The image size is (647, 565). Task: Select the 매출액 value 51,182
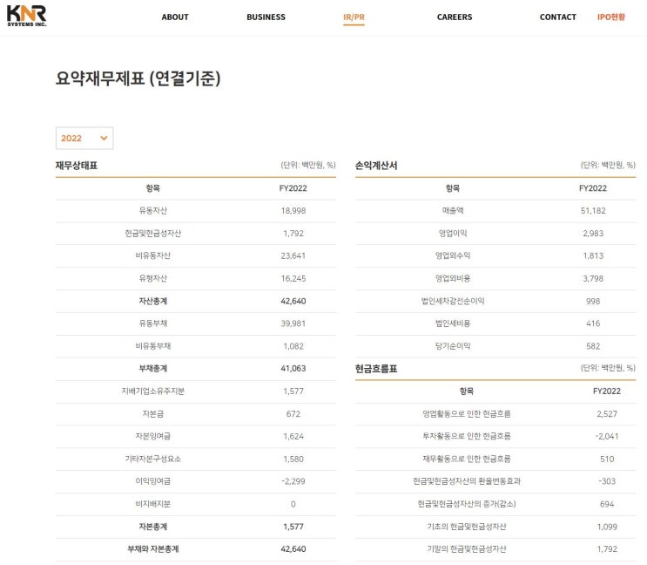point(593,211)
